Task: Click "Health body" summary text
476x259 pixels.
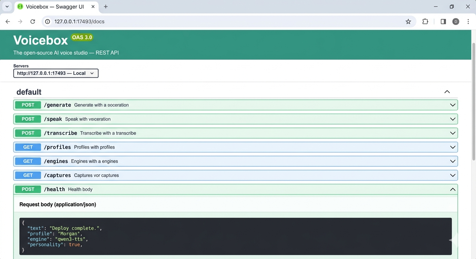Action: coord(80,189)
